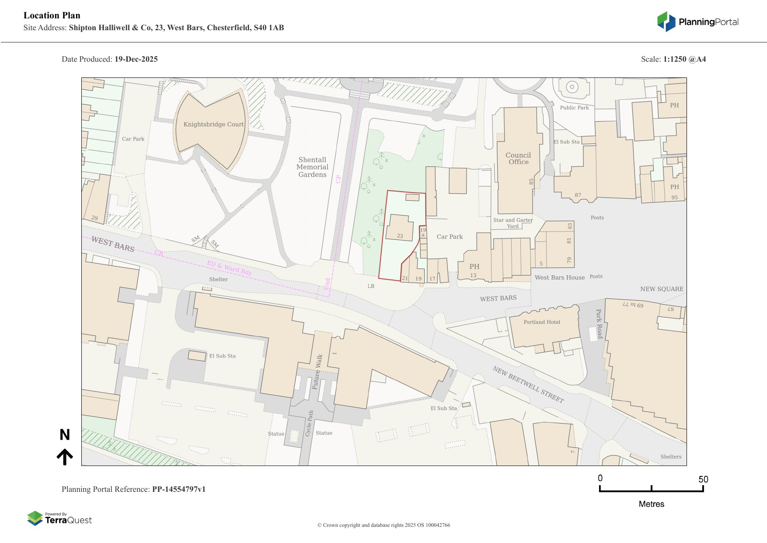Select the Star and Garter Yard label
The height and width of the screenshot is (543, 767).
512,223
